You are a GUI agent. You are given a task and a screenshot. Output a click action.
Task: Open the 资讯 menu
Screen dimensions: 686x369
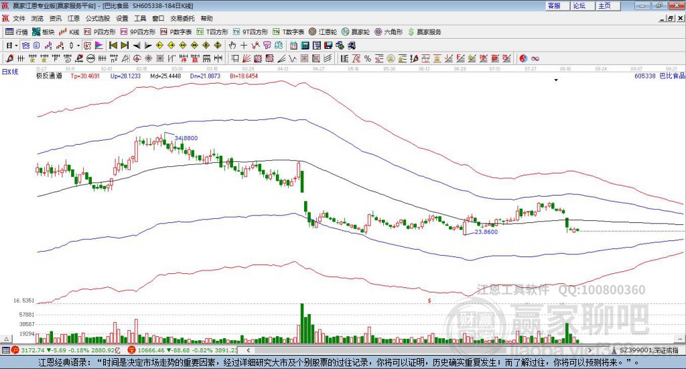point(56,18)
